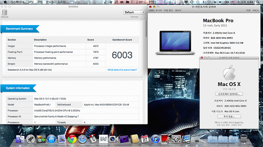This screenshot has height=147, width=263.
Task: Open the Apple menu
Action: (5, 2)
